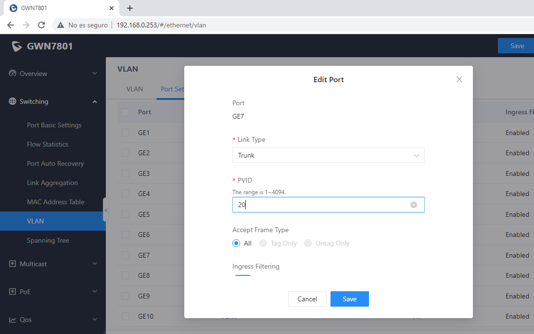Screen dimensions: 534x334
Task: Click the Overview gauge icon in sidebar
Action: click(13, 73)
